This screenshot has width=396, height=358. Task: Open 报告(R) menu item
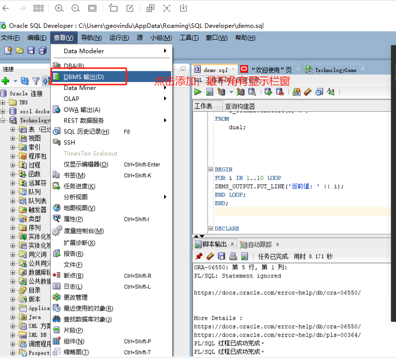[x=111, y=254]
